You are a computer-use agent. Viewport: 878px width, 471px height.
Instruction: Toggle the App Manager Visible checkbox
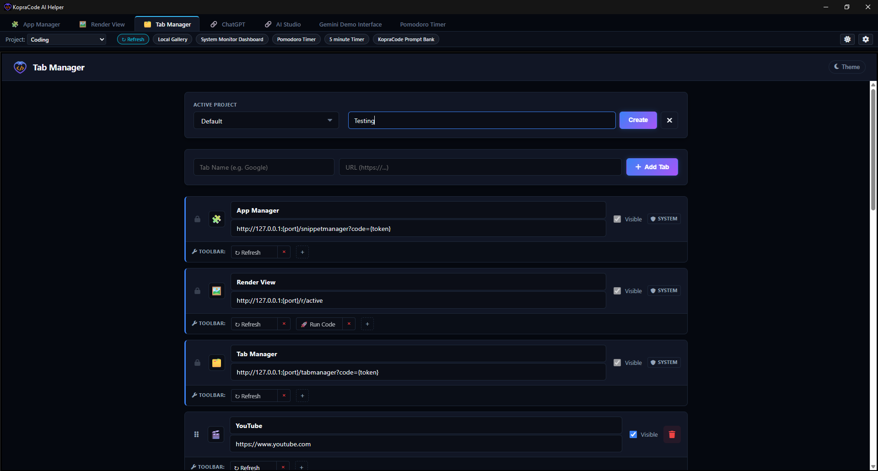pyautogui.click(x=617, y=219)
